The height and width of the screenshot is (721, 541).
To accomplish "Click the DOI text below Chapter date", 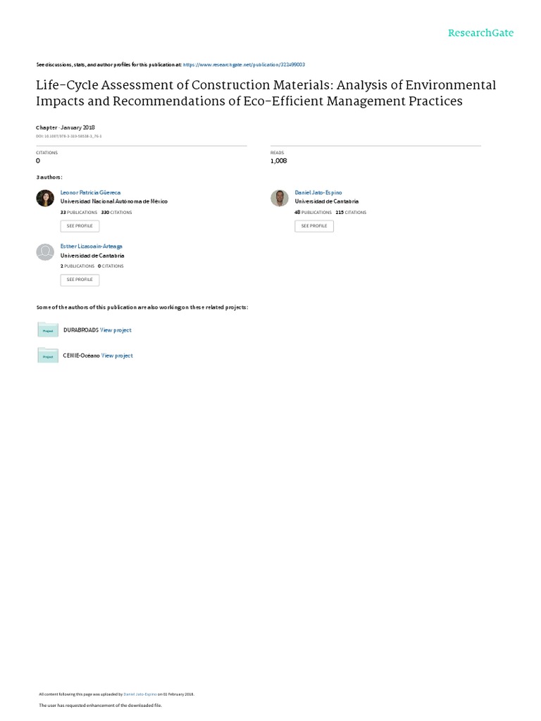I will (x=69, y=136).
